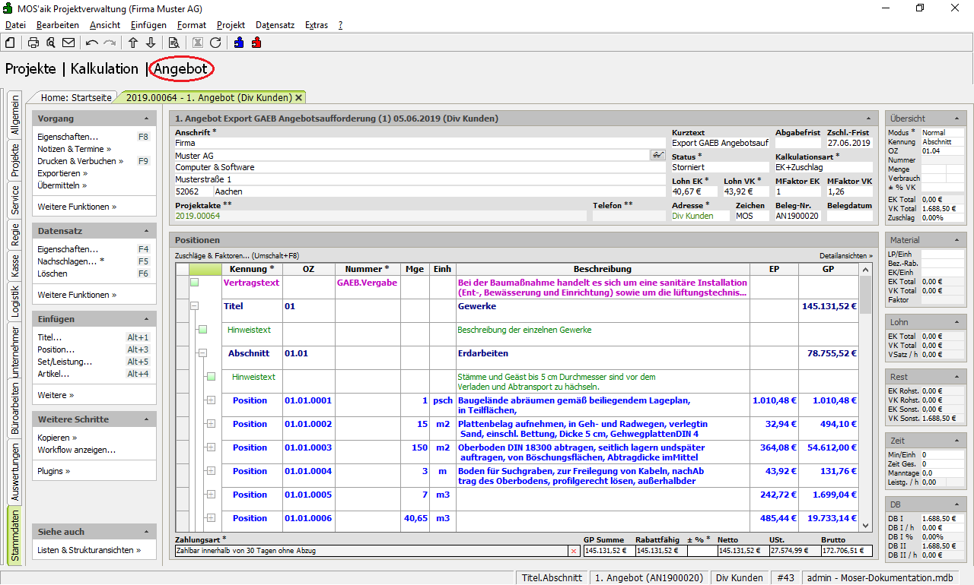Screen dimensions: 974x585
Task: Click the new document toolbar icon
Action: click(11, 43)
